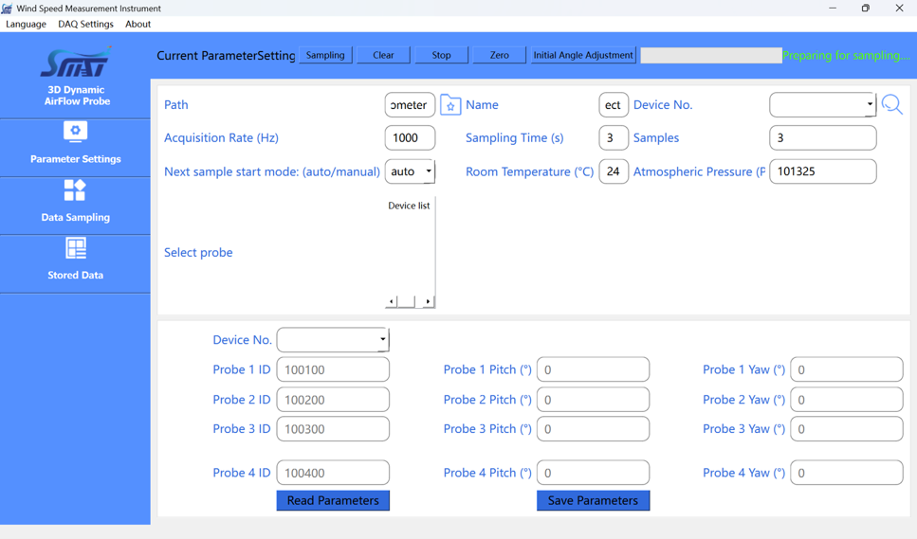Click the Stop button
917x539 pixels.
pos(441,55)
